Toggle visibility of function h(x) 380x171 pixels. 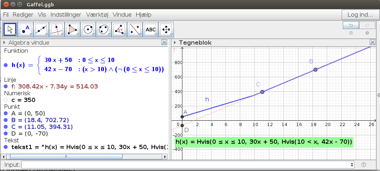(x=6, y=65)
